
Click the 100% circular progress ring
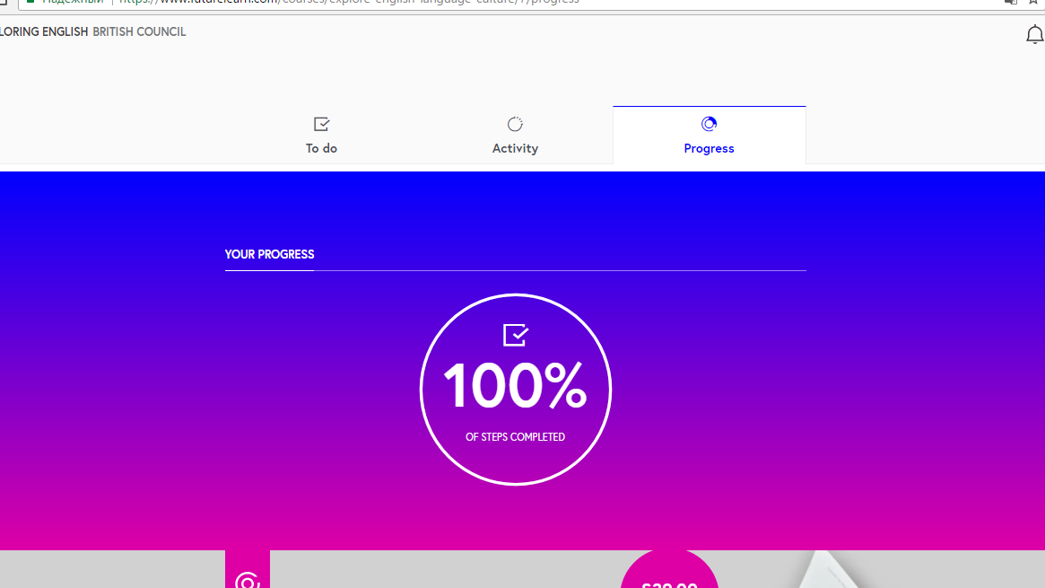(515, 389)
